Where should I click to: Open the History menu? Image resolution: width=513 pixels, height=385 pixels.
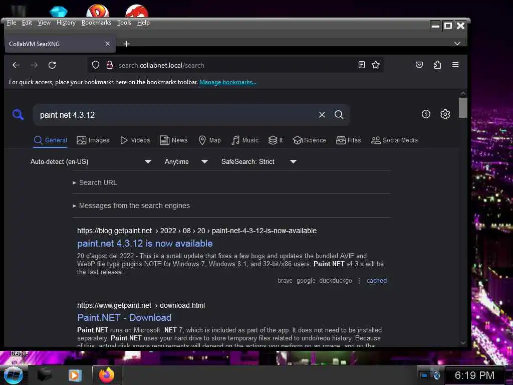click(x=66, y=23)
